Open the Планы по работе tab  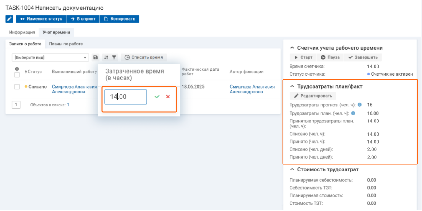(66, 44)
